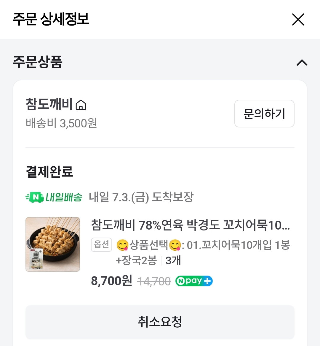The image size is (320, 346).
Task: Request cancellation with 취소요청 button
Action: pos(160,322)
